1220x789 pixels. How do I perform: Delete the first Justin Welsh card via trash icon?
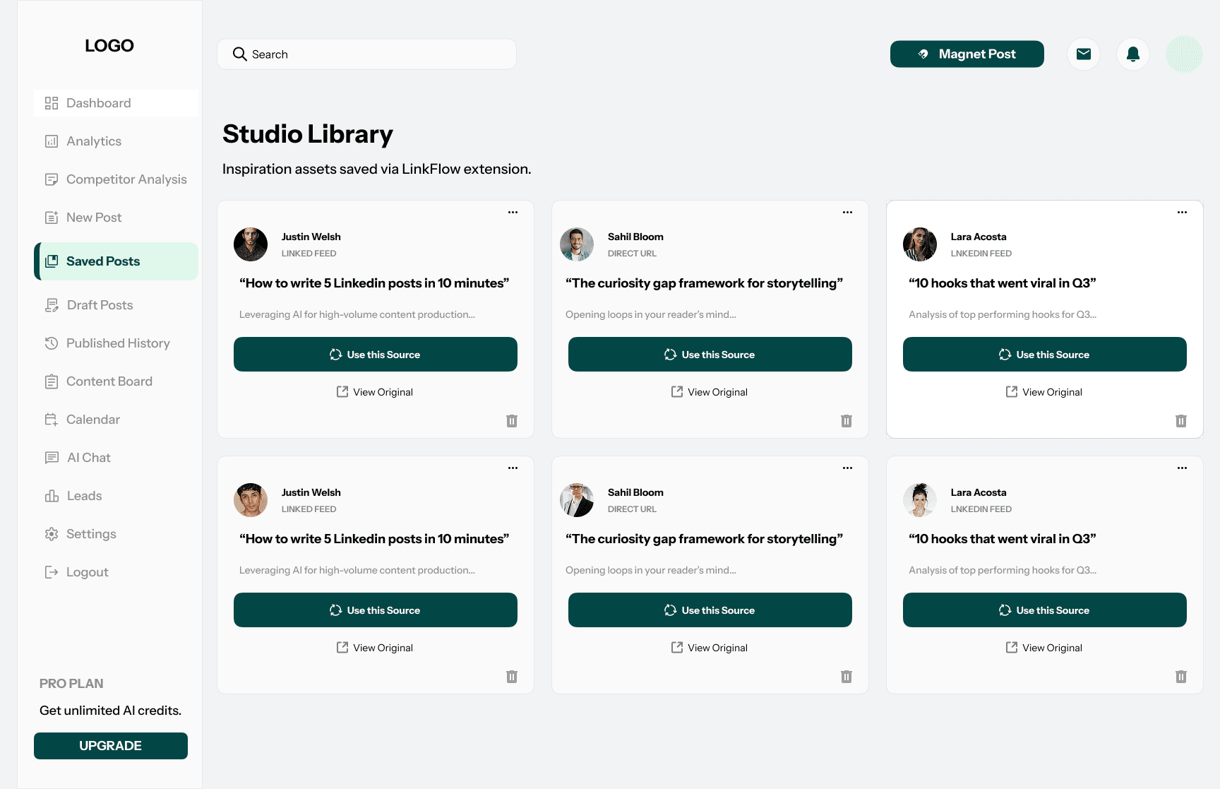pos(512,421)
